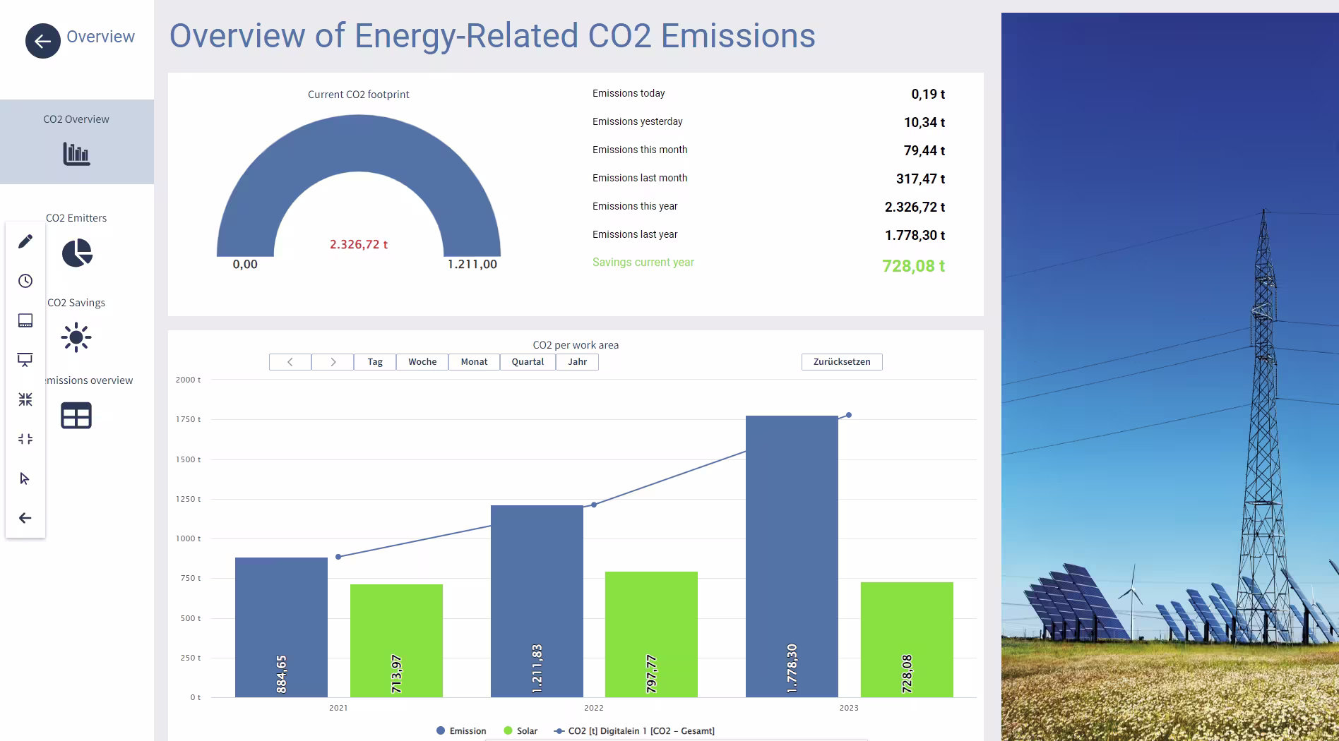Open the clock history tool
Screen dimensions: 1339x741
(25, 281)
